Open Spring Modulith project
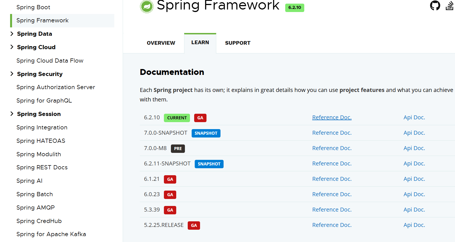Viewport: 455px width, 242px height. tap(39, 154)
